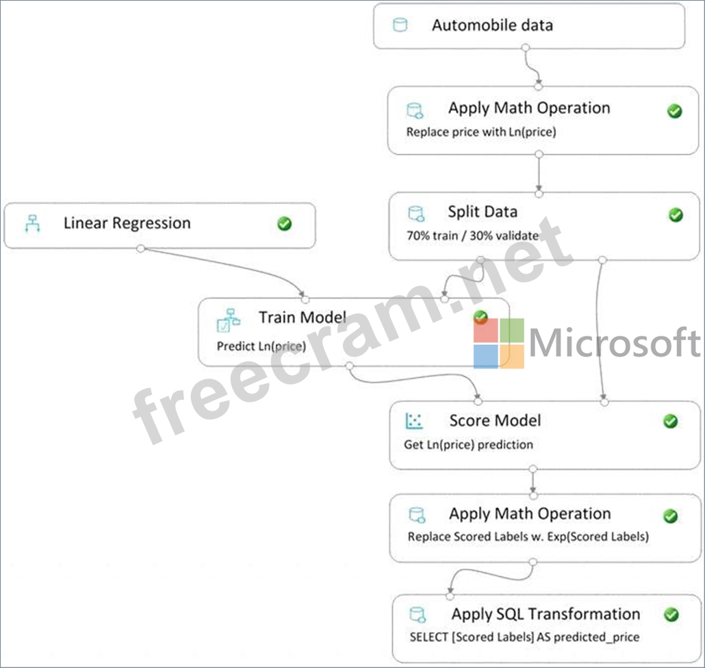The image size is (705, 668).
Task: Click the Linear Regression algorithm icon
Action: click(33, 223)
